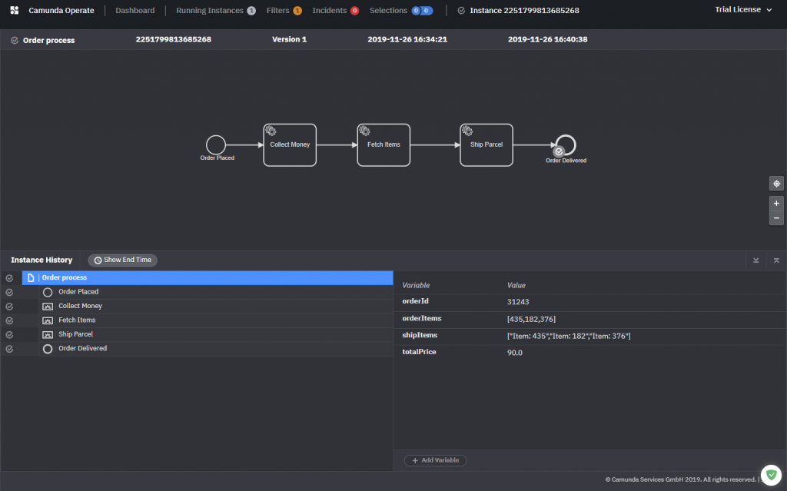The image size is (787, 491).
Task: Click document icon in Order process row
Action: [31, 277]
